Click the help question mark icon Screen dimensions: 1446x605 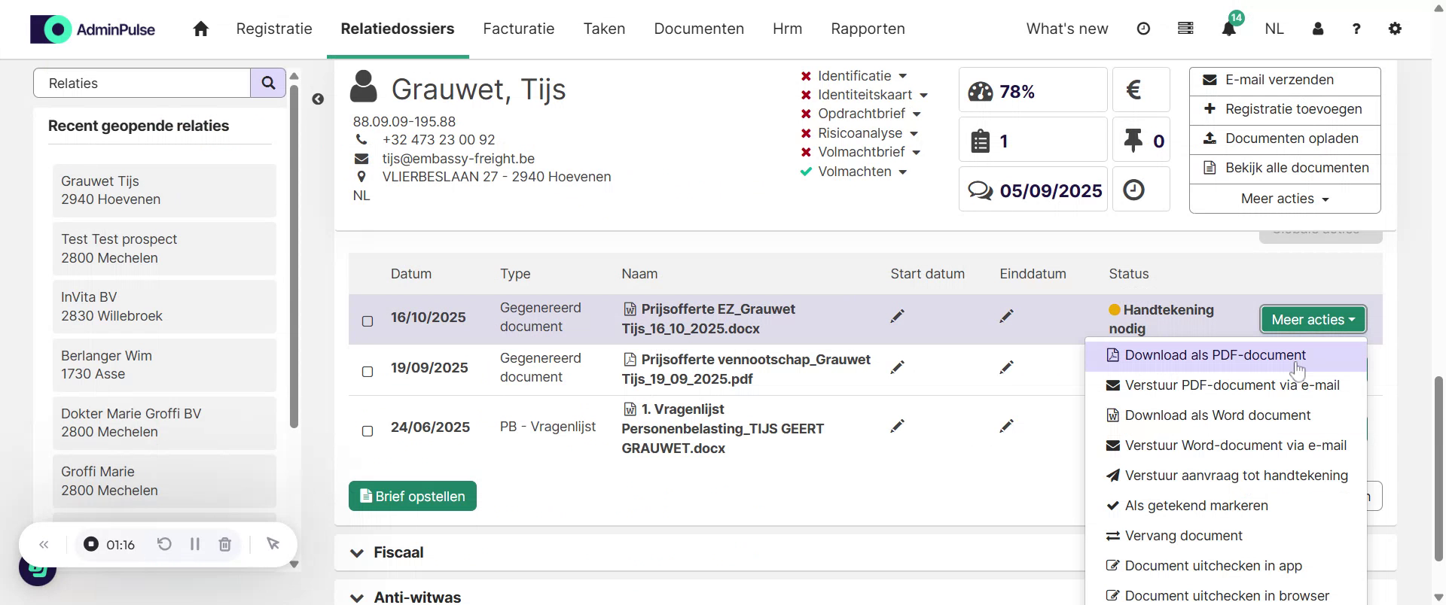tap(1356, 29)
